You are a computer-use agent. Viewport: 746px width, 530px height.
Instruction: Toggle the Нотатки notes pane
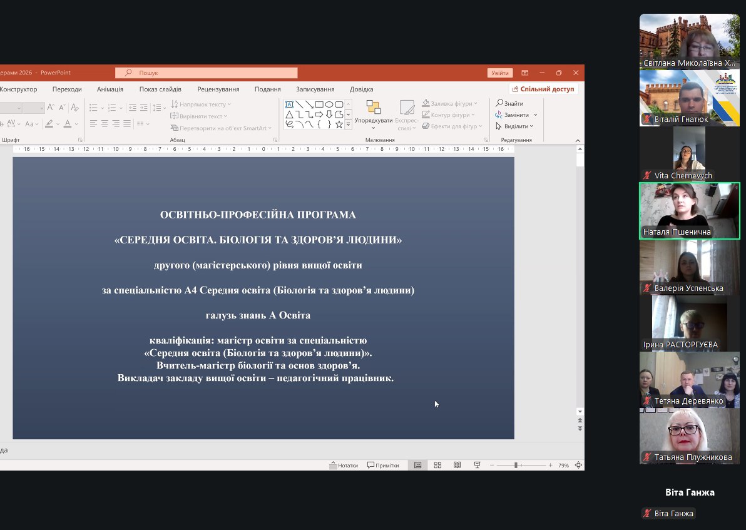click(344, 465)
